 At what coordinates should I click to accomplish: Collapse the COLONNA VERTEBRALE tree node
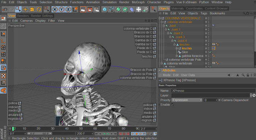coord(160,18)
